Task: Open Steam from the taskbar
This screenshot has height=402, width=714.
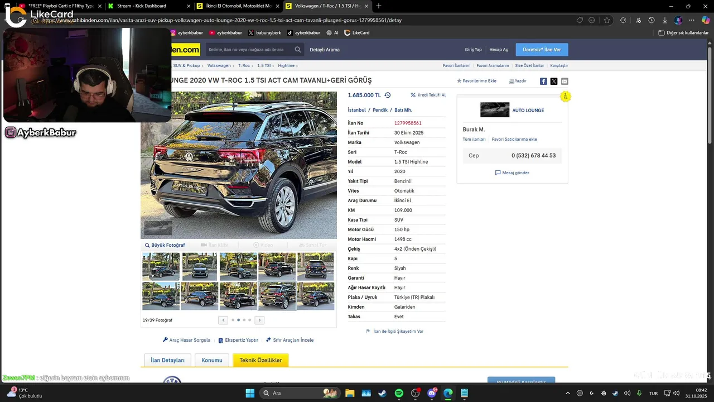Action: [382, 393]
